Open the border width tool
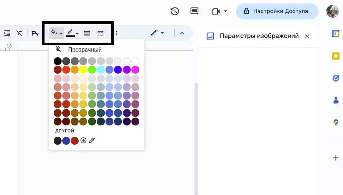The height and width of the screenshot is (195, 343). tap(87, 33)
